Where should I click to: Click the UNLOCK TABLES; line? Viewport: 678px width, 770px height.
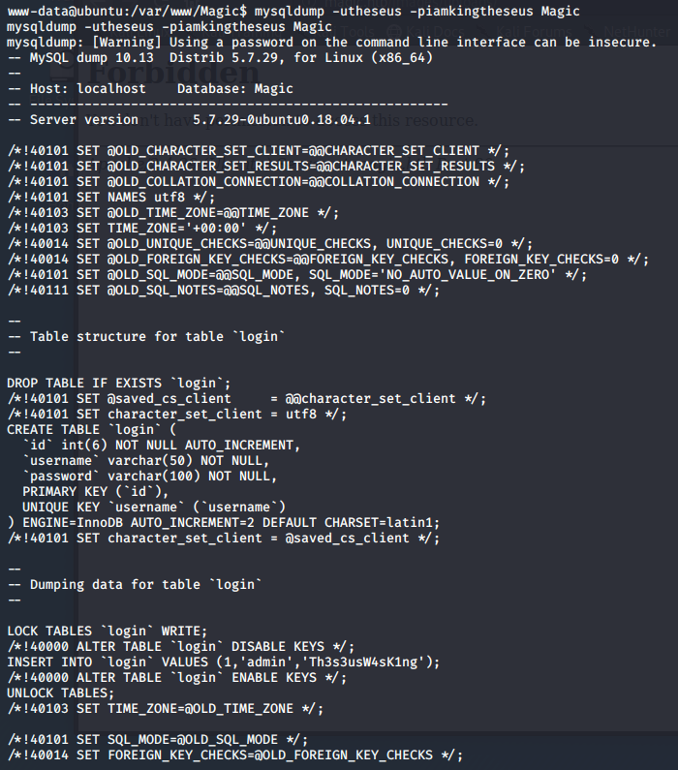(60, 693)
